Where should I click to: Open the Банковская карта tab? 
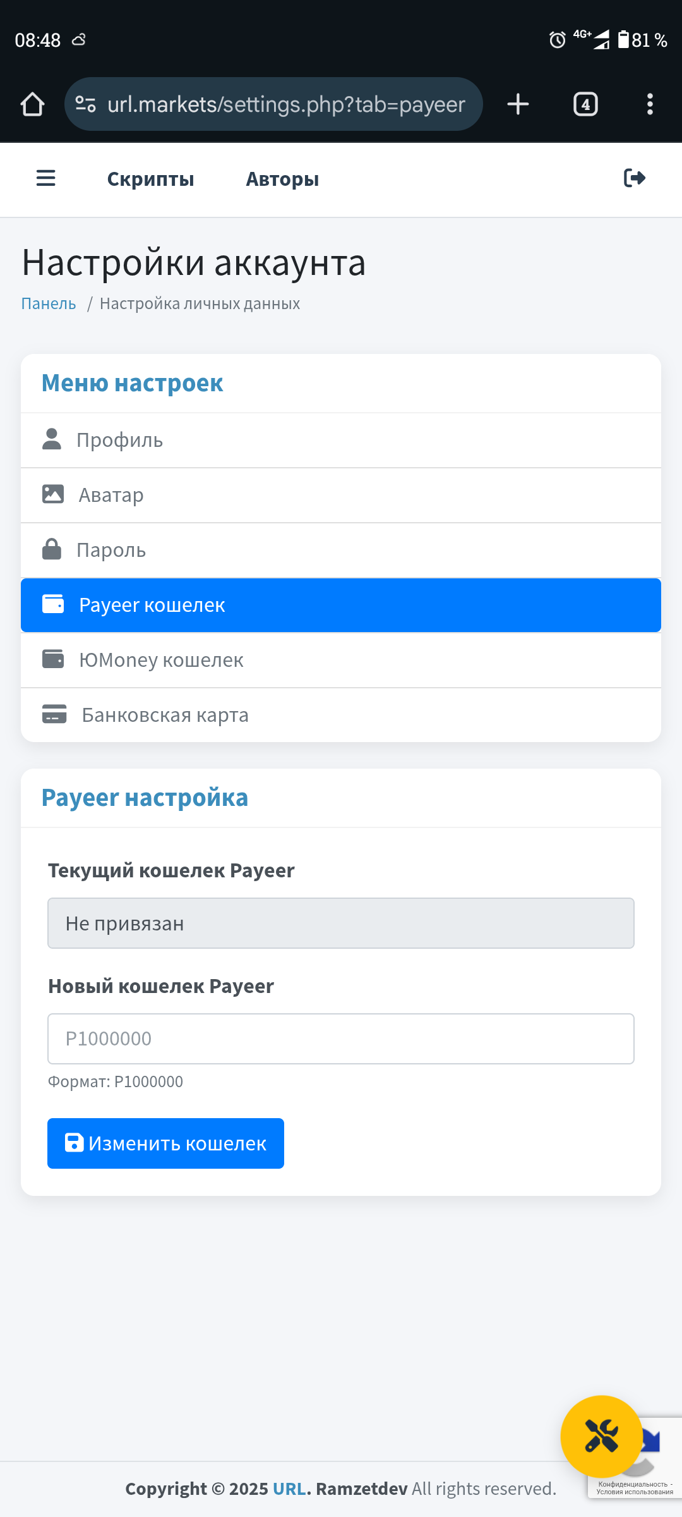click(341, 715)
